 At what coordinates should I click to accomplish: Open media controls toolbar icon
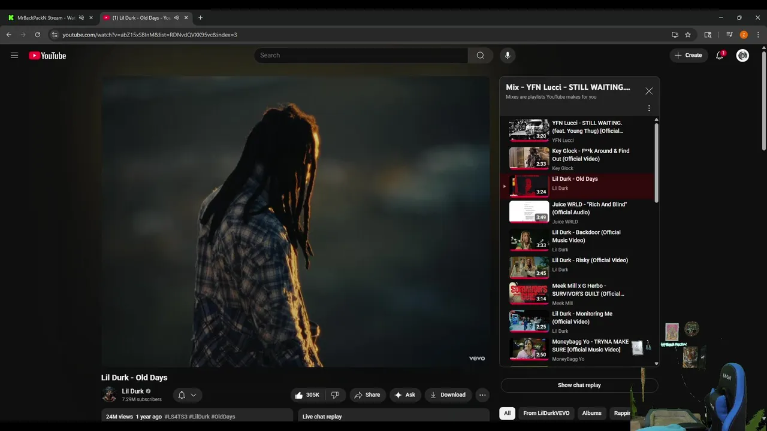click(729, 35)
